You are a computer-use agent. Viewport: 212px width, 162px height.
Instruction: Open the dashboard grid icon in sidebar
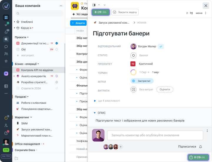point(6,17)
